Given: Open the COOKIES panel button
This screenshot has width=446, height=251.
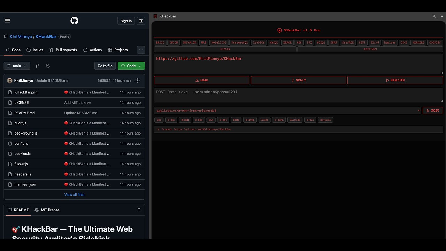Looking at the screenshot, I should 435,43.
